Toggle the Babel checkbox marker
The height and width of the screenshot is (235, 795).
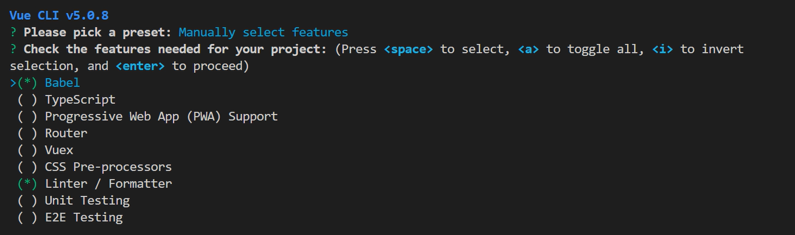point(27,83)
